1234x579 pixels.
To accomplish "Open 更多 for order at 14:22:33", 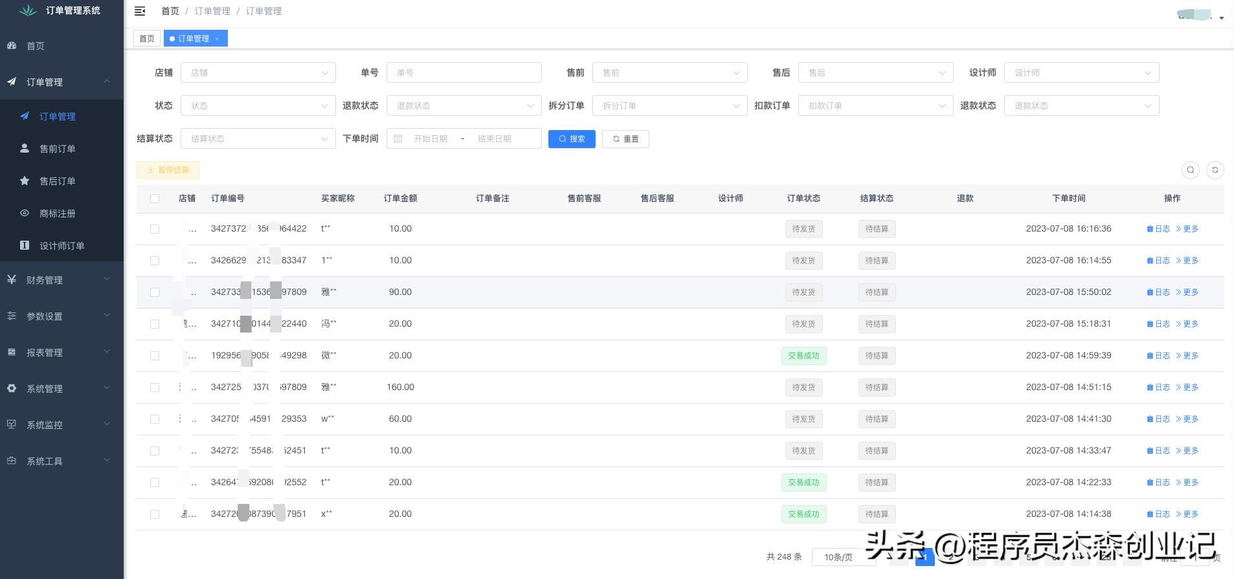I will coord(1187,483).
